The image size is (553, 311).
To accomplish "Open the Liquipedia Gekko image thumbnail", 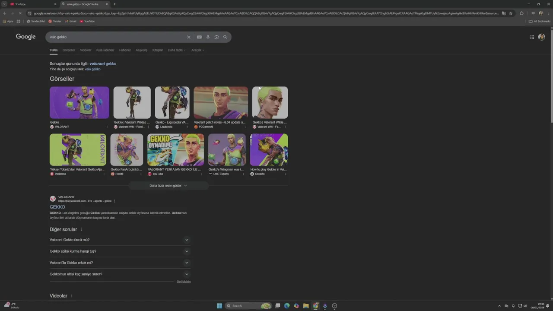I will click(x=172, y=102).
